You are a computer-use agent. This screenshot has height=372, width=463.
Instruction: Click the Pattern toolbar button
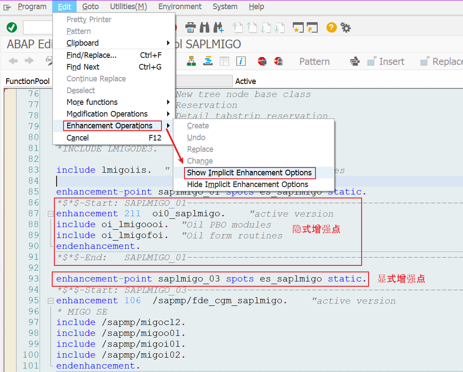pos(315,61)
